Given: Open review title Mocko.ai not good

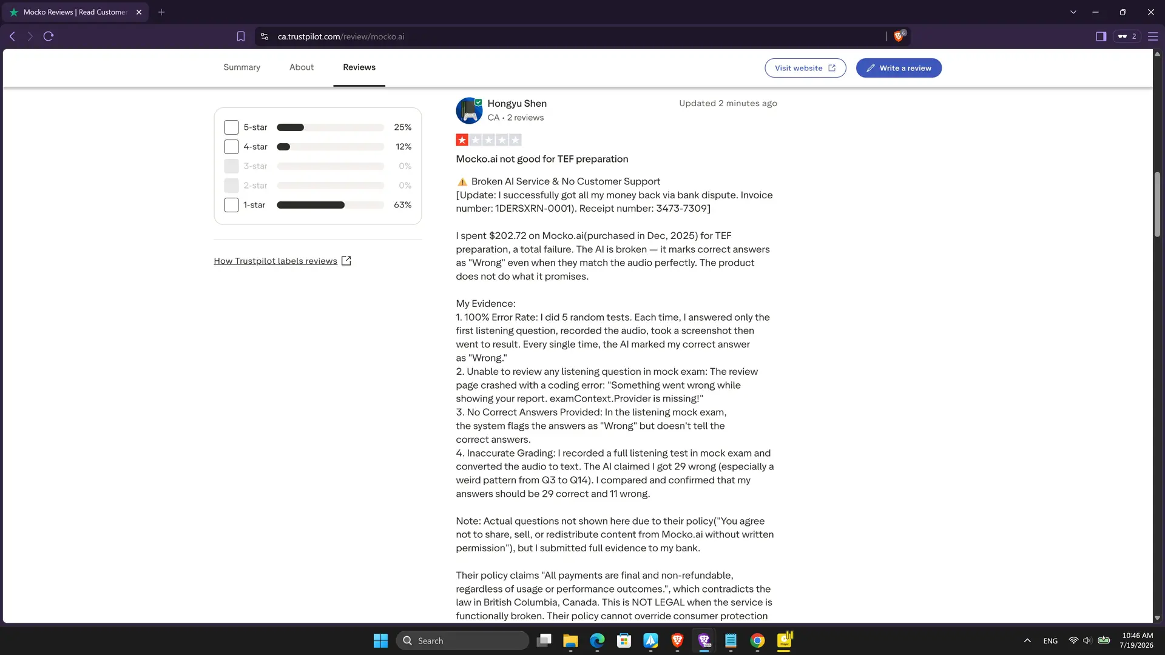Looking at the screenshot, I should click(x=542, y=159).
